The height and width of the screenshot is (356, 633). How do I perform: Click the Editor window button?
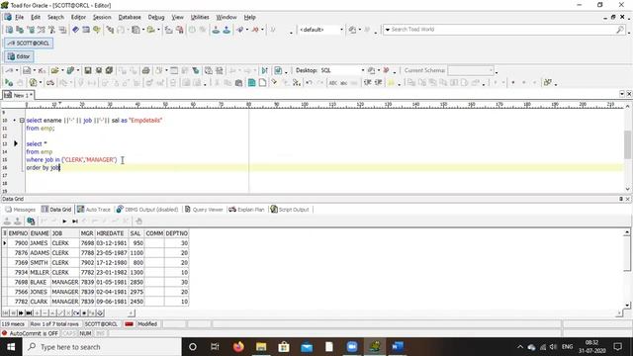[19, 56]
